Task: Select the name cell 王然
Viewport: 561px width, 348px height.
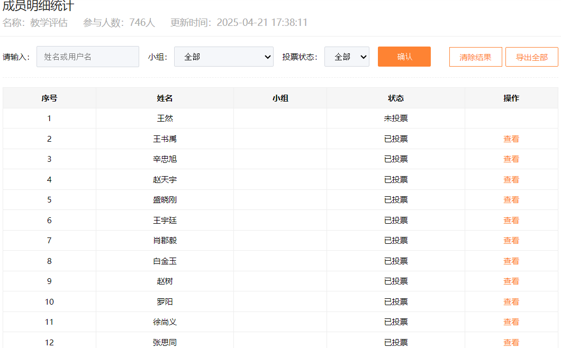Action: point(165,118)
